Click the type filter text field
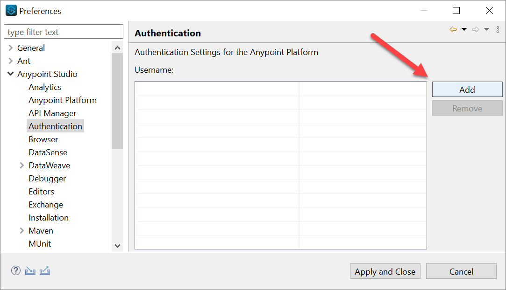 pos(63,31)
